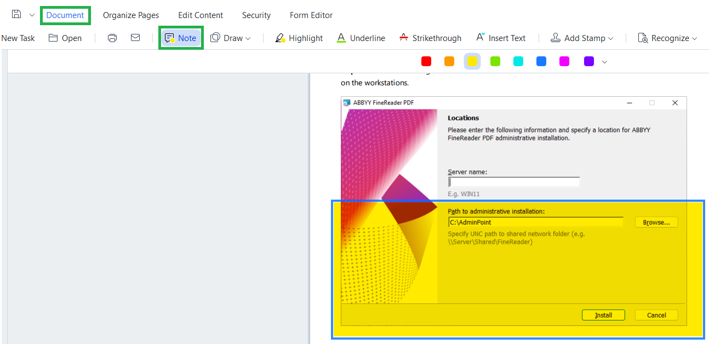The image size is (709, 344).
Task: Go to the Security tab
Action: 256,15
